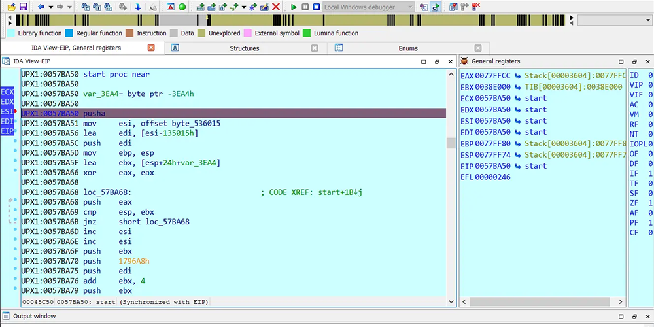Click the External symbol pink swatch

(x=248, y=33)
